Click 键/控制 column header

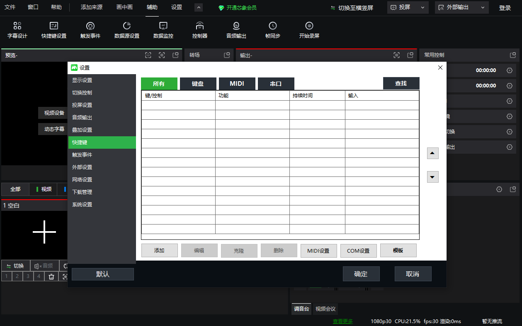pos(178,96)
